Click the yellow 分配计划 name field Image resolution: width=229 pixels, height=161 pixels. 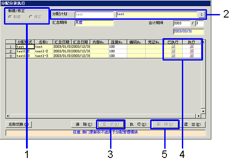tap(157, 14)
